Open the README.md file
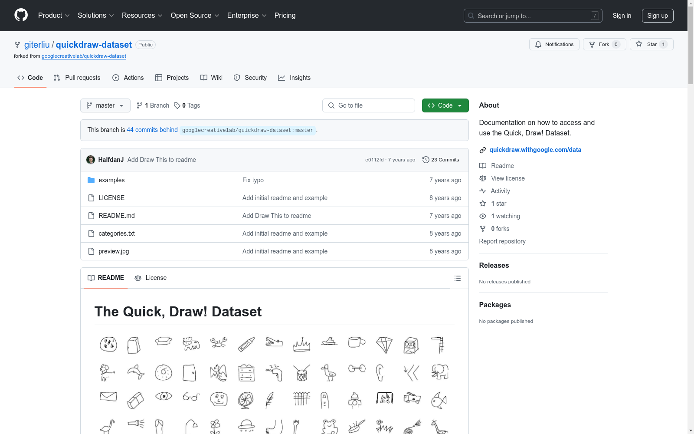The height and width of the screenshot is (434, 694). tap(117, 216)
